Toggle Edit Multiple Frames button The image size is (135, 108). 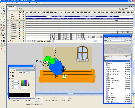[33, 41]
